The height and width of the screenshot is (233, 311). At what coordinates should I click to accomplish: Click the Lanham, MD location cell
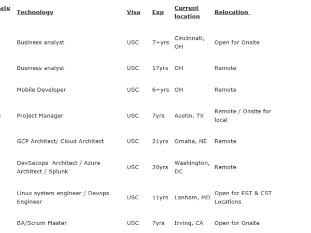(x=192, y=197)
